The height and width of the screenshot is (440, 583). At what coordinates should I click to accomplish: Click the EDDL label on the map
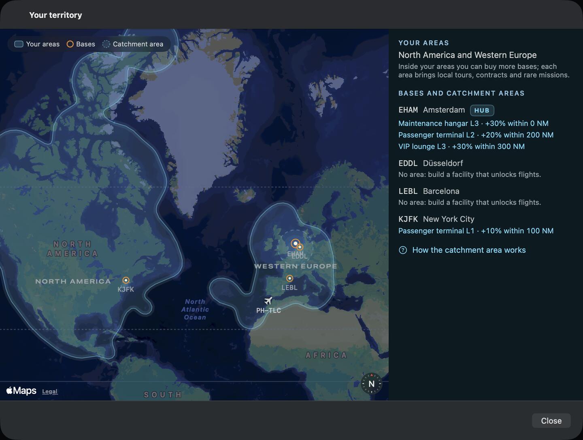300,256
